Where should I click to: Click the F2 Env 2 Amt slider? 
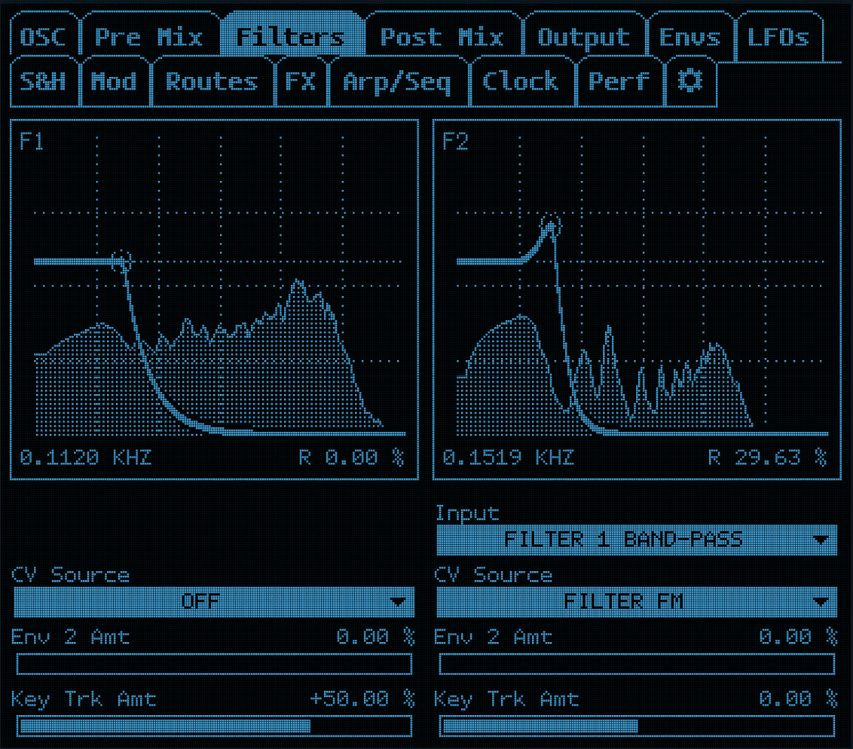point(637,664)
